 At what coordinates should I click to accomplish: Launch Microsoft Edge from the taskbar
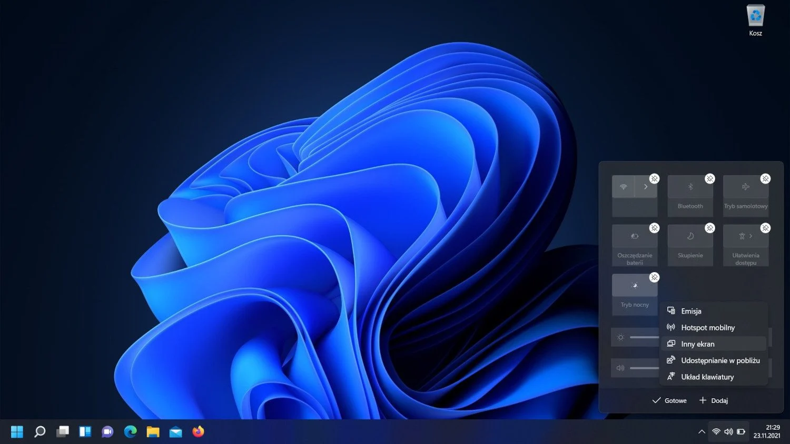coord(130,432)
